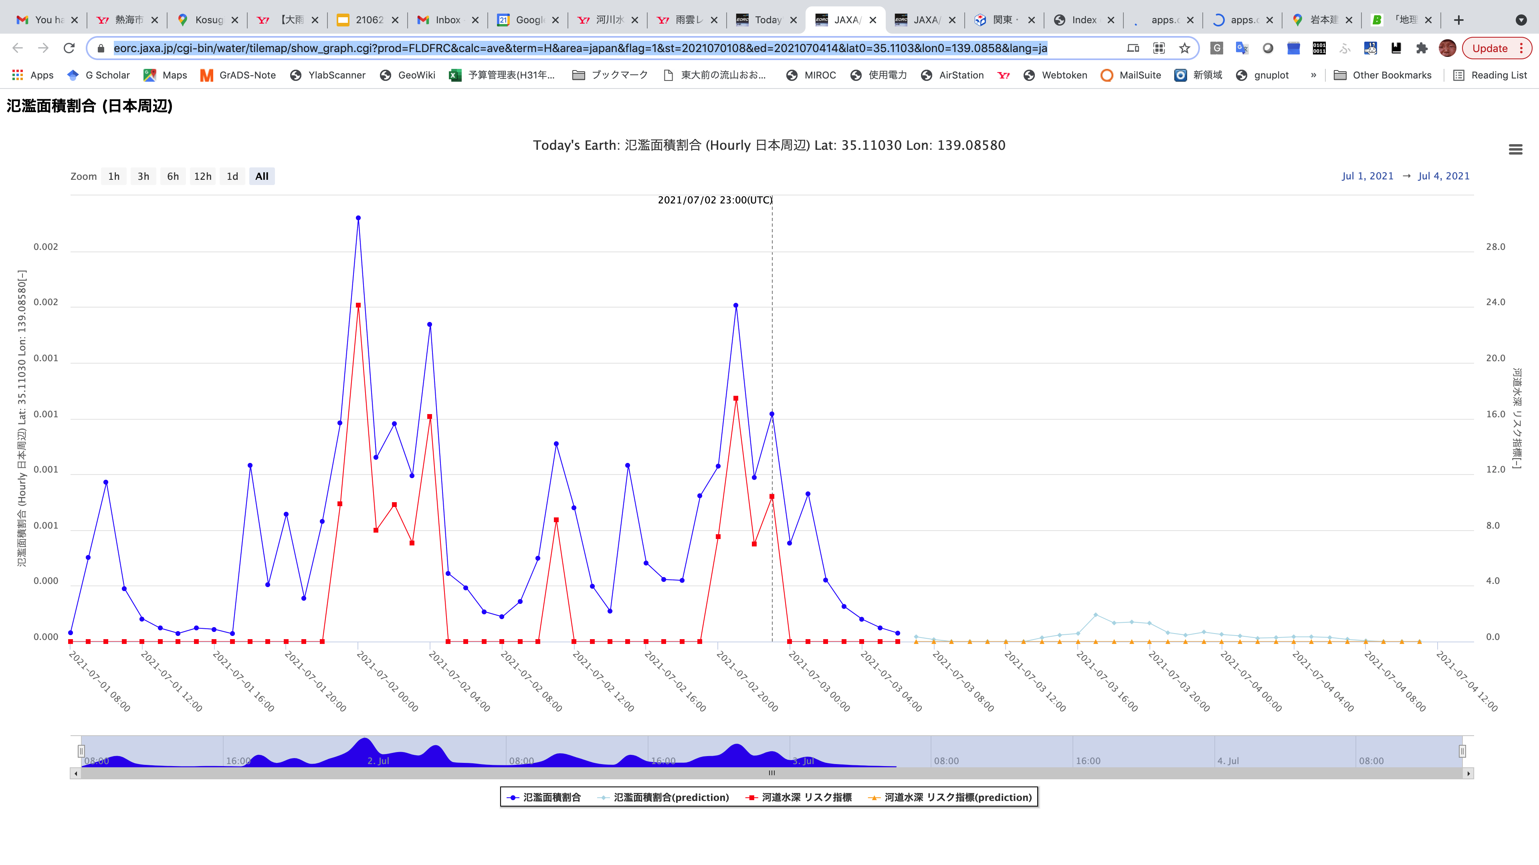Edit the Jul 4, 2021 end date
The image size is (1539, 865).
click(x=1443, y=176)
